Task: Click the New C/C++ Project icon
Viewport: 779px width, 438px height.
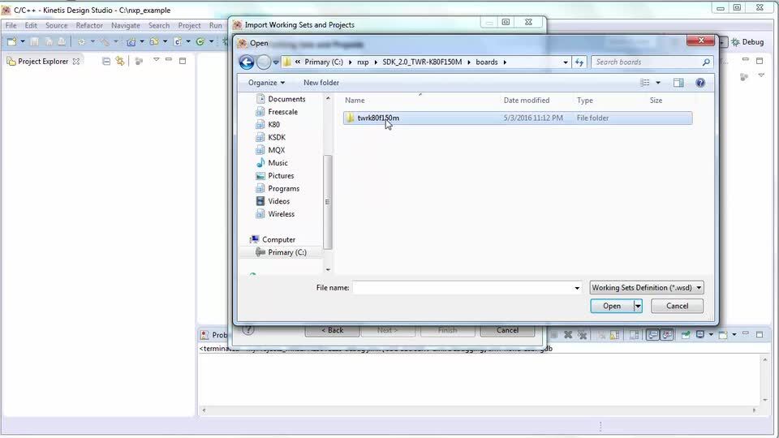Action: [131, 41]
